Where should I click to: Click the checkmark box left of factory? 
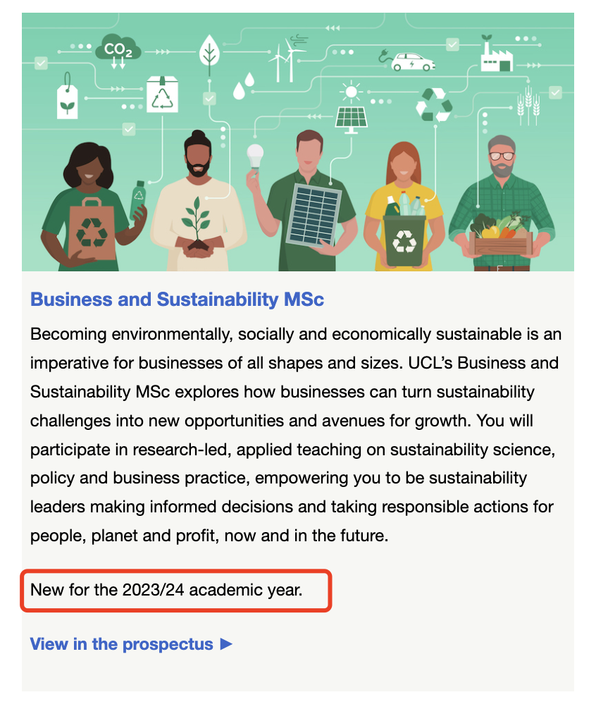pyautogui.click(x=452, y=44)
